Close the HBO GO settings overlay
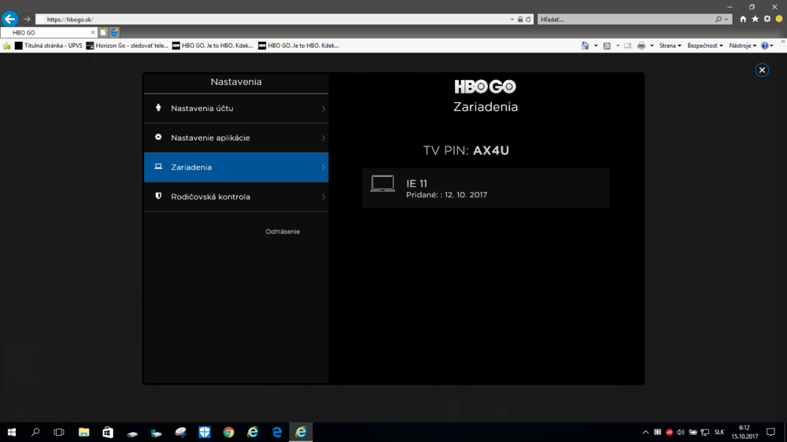Viewport: 787px width, 442px height. pos(762,70)
